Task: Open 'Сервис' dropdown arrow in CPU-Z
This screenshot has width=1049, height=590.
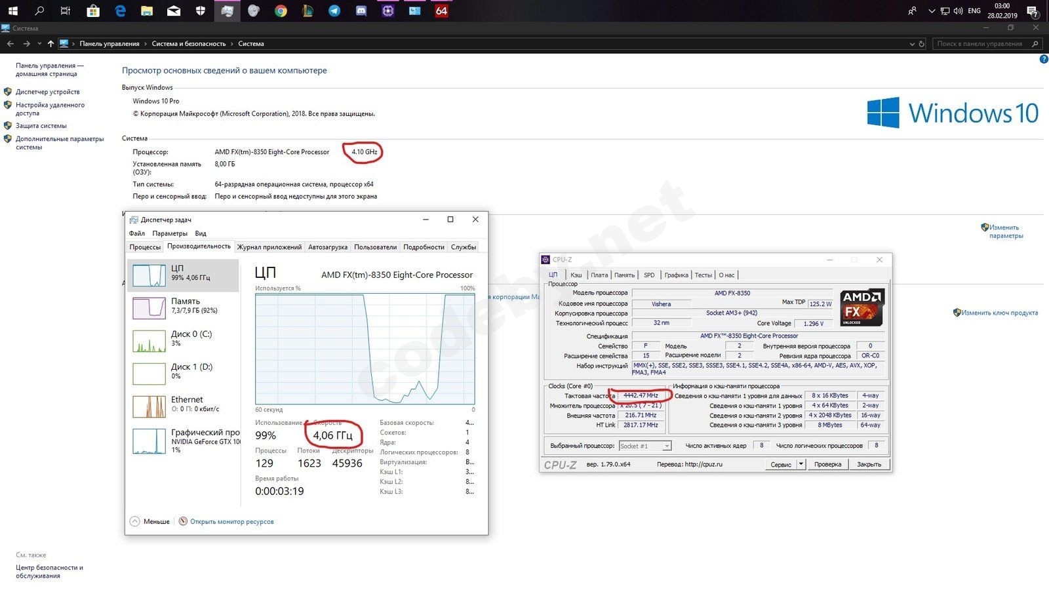Action: (801, 464)
